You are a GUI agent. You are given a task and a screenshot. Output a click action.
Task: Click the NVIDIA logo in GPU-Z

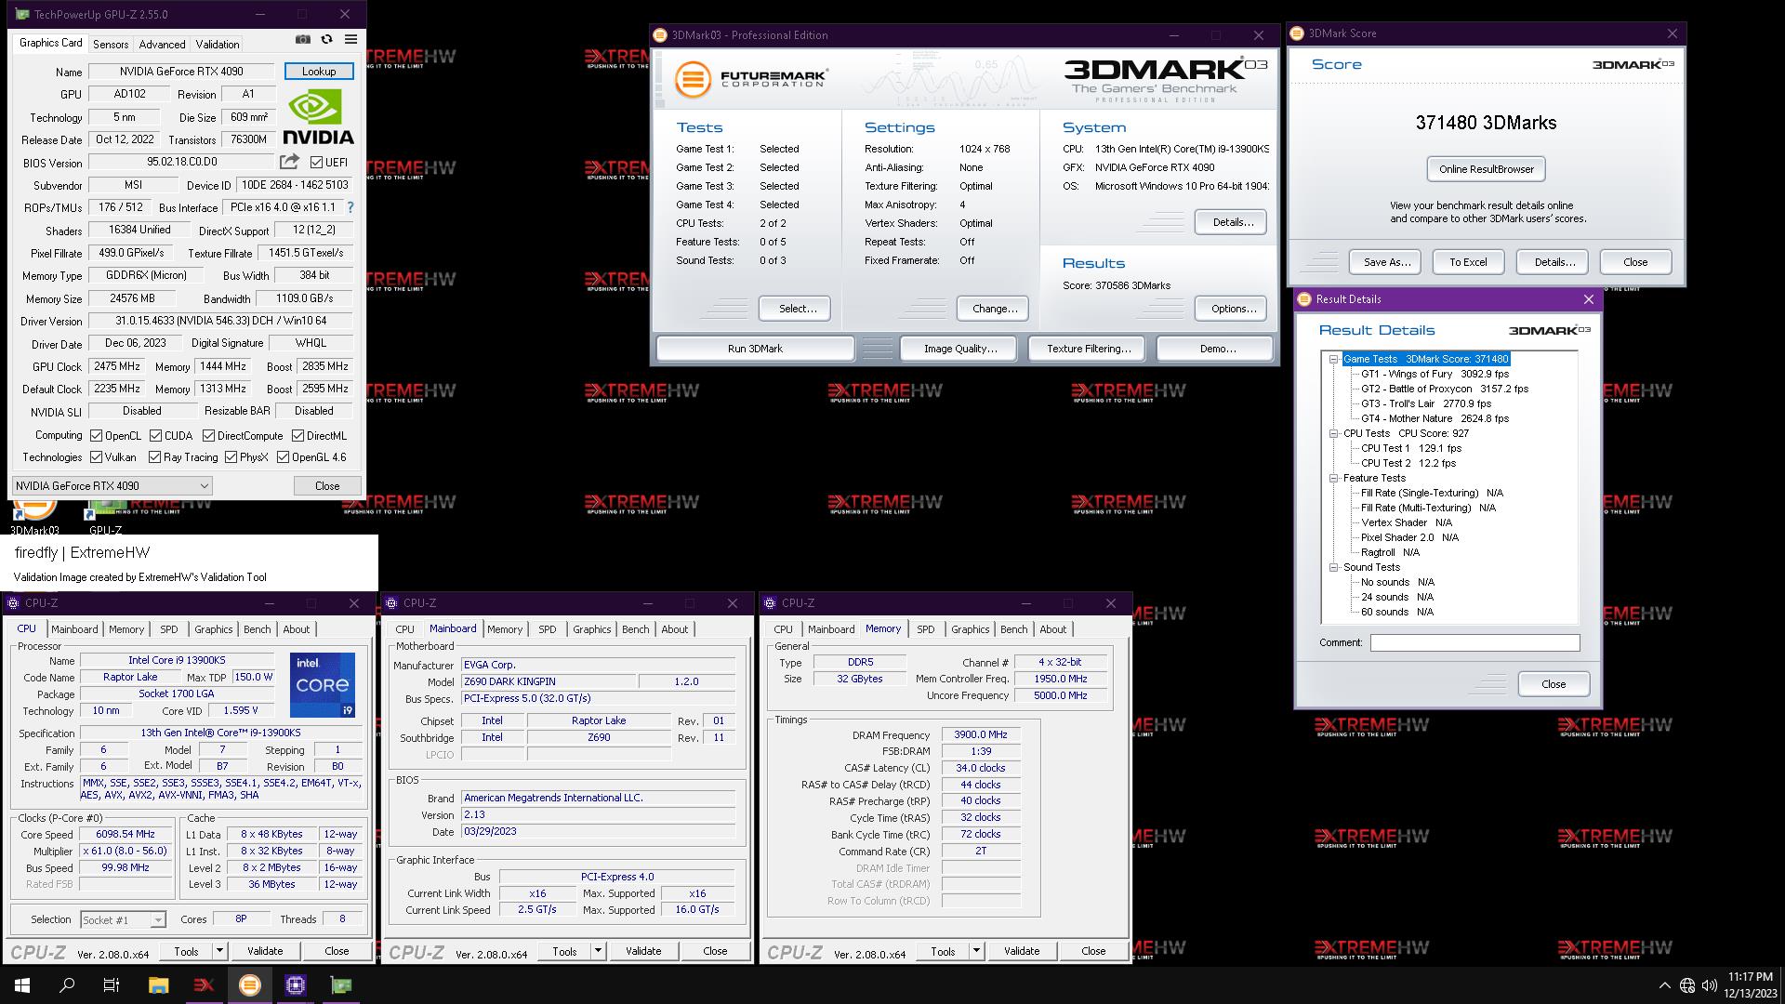coord(319,117)
